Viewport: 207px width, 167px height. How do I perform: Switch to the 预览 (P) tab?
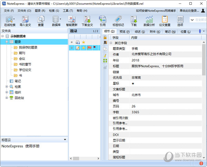(x=125, y=32)
